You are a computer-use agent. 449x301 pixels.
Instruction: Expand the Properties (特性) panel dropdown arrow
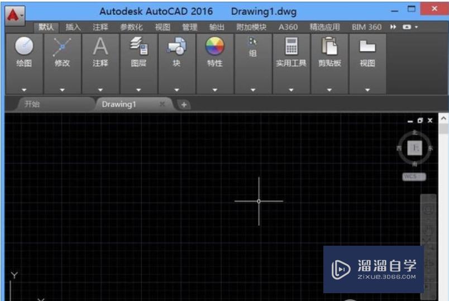pos(215,90)
